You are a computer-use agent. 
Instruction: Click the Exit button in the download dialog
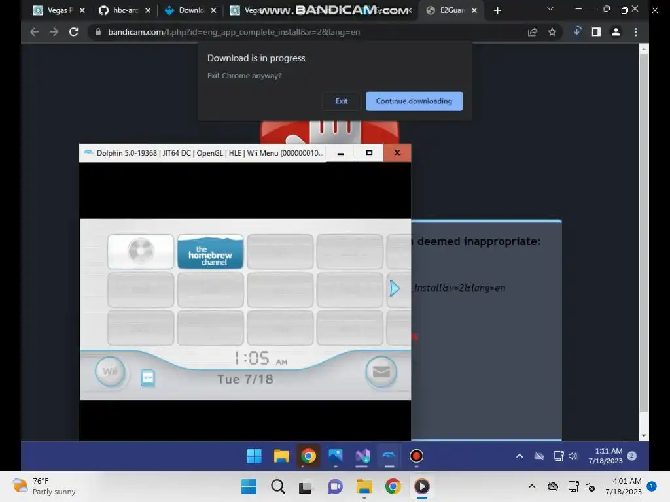coord(341,101)
